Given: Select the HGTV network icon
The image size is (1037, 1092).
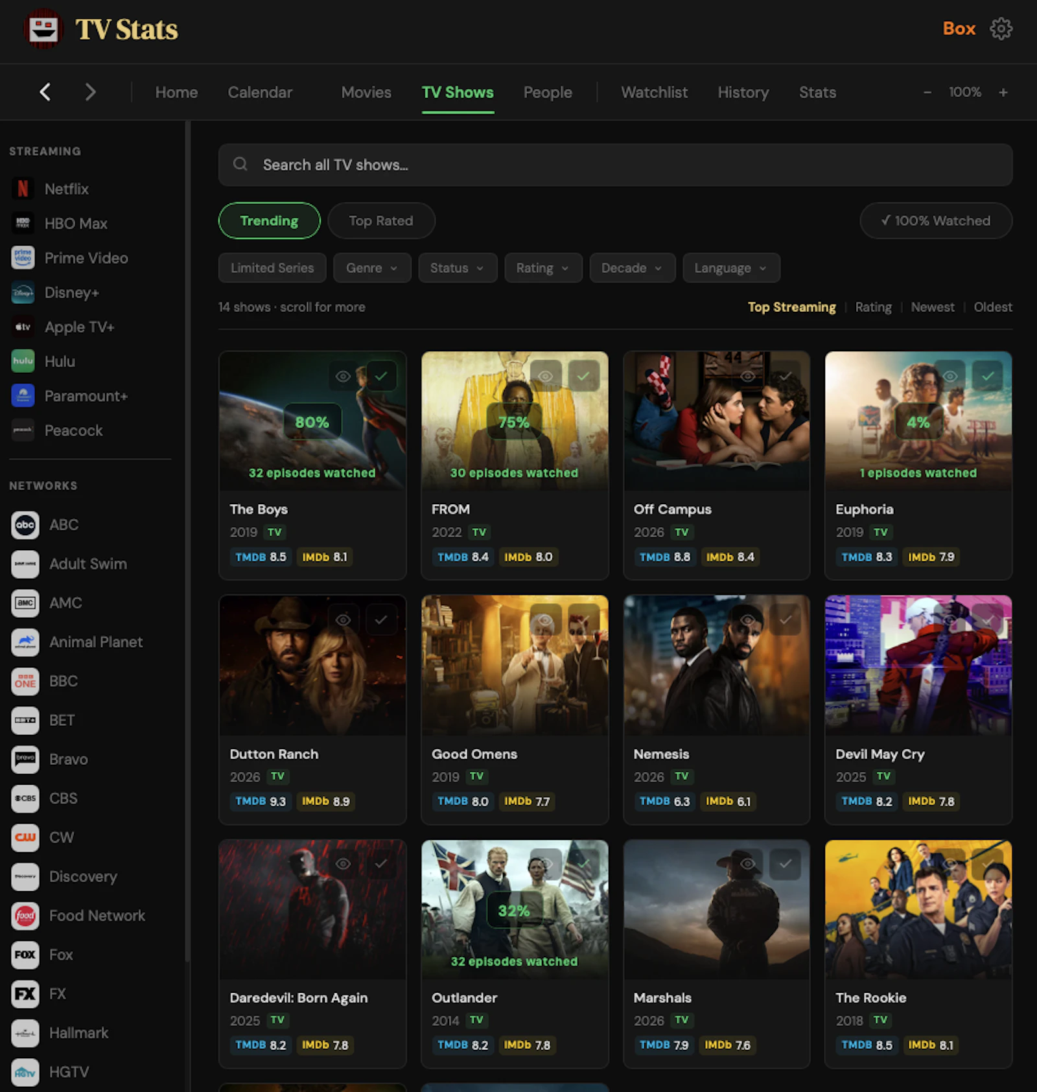Looking at the screenshot, I should coord(25,1072).
